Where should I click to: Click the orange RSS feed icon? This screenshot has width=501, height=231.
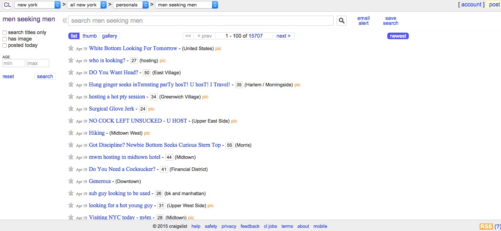click(486, 226)
